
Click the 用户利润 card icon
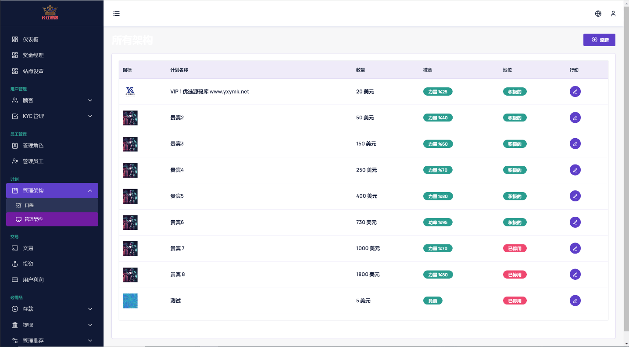pyautogui.click(x=15, y=280)
